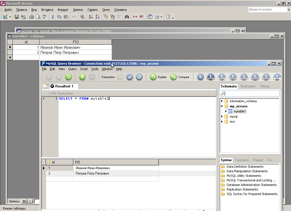This screenshot has width=291, height=211.
Task: Click the Spelling check icon in Access
Action: coord(44,17)
